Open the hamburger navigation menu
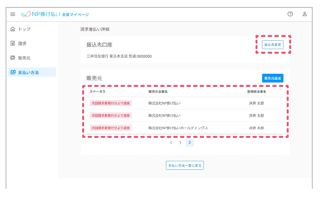321x199 pixels. 13,14
